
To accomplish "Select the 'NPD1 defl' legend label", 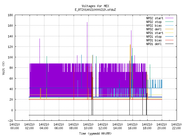I will (x=154, y=44).
